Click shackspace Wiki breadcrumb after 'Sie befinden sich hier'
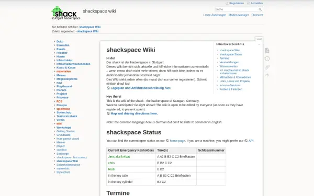 [89, 27]
